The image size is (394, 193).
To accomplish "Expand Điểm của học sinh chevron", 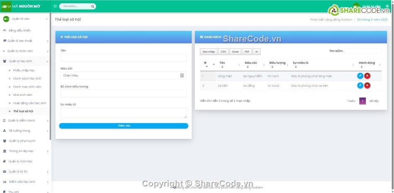I will pyautogui.click(x=48, y=182).
